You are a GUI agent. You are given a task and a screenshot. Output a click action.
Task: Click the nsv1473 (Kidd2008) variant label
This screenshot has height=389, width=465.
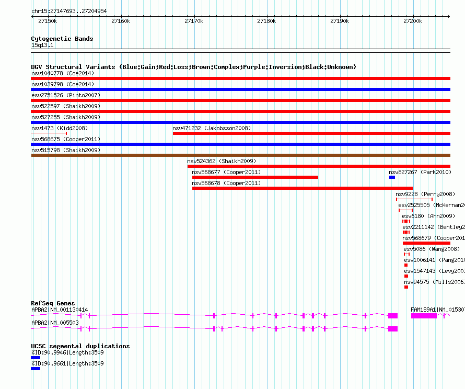pos(60,128)
